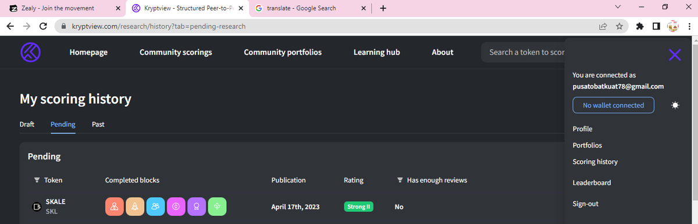Click the No wallet connected button

click(614, 105)
